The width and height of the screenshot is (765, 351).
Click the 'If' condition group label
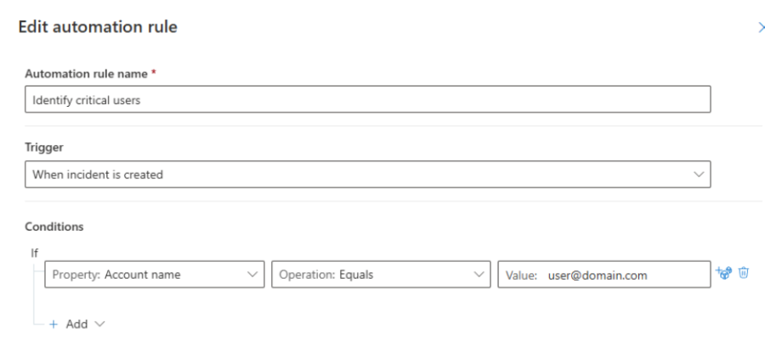coord(33,252)
